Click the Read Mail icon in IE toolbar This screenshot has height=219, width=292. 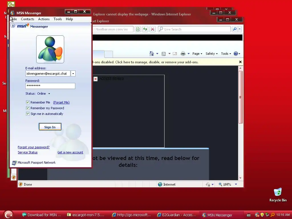pyautogui.click(x=175, y=54)
